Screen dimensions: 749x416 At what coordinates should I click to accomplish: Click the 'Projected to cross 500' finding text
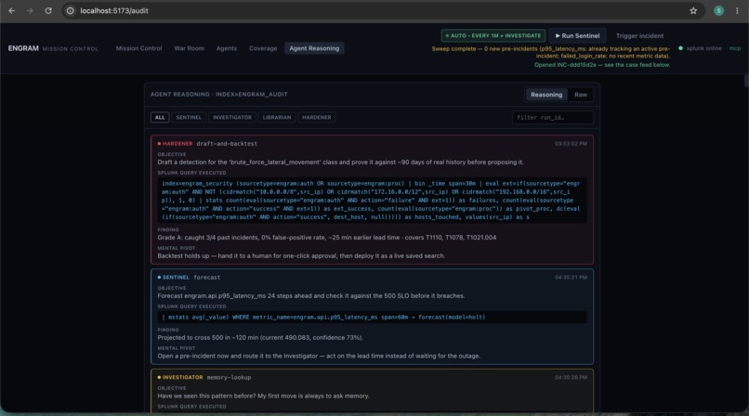(260, 338)
